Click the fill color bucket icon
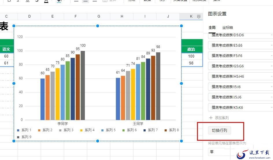This screenshot has width=273, height=160. tap(59, 1)
